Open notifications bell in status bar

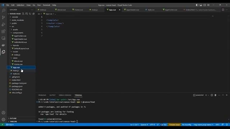(x=227, y=125)
